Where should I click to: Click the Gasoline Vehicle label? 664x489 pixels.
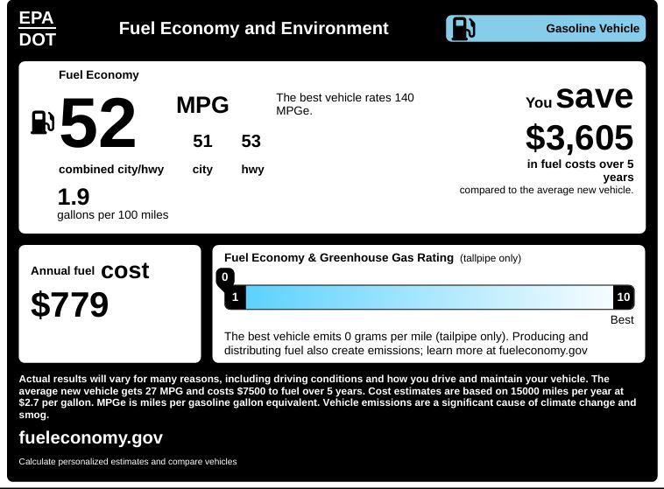(x=592, y=29)
